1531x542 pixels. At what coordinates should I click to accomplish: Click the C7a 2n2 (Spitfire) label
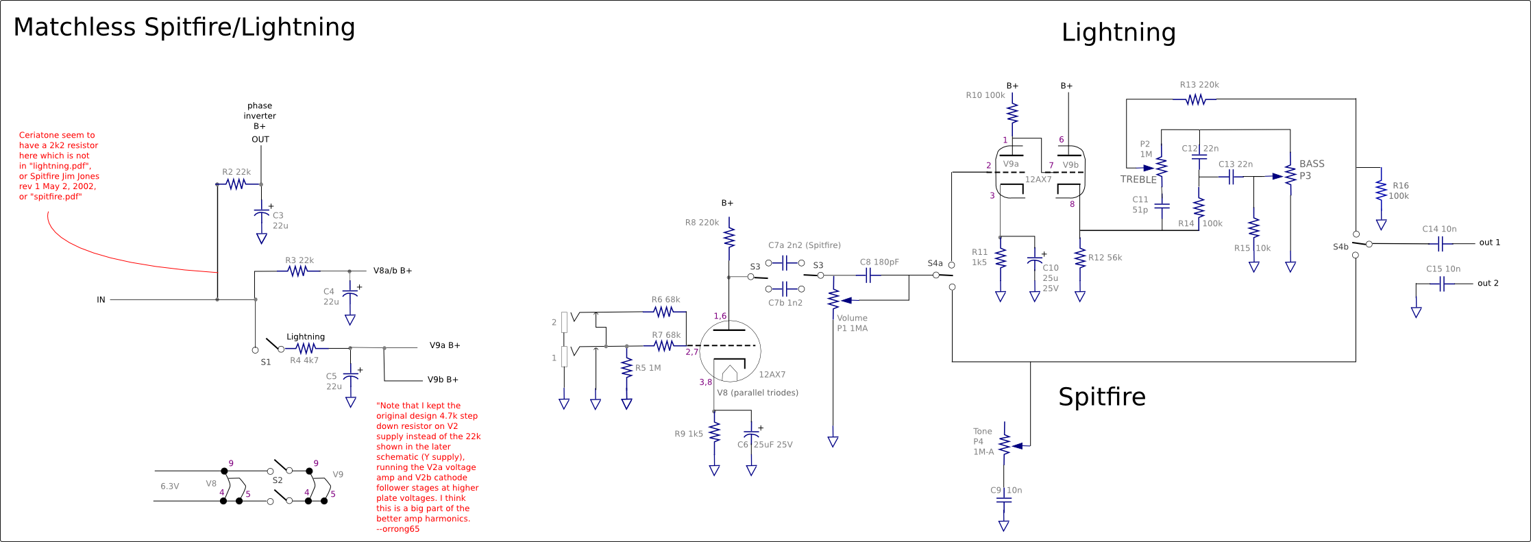click(x=805, y=245)
